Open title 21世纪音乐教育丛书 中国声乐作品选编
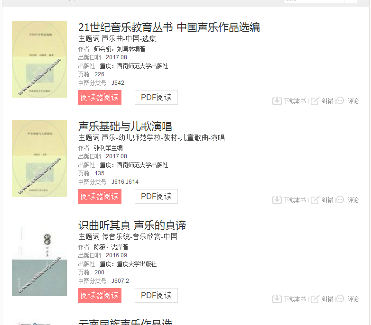This screenshot has width=371, height=325. [x=169, y=27]
